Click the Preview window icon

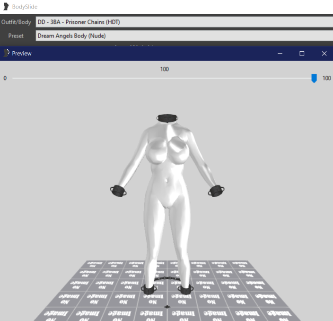7,53
